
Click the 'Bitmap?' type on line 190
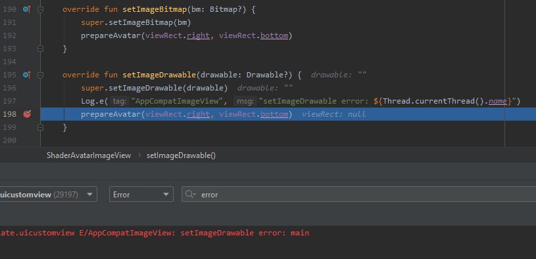coord(228,10)
